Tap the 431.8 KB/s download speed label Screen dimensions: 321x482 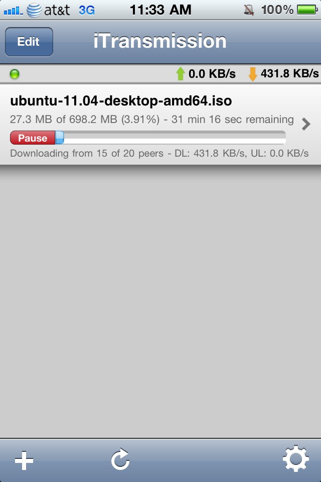point(290,73)
